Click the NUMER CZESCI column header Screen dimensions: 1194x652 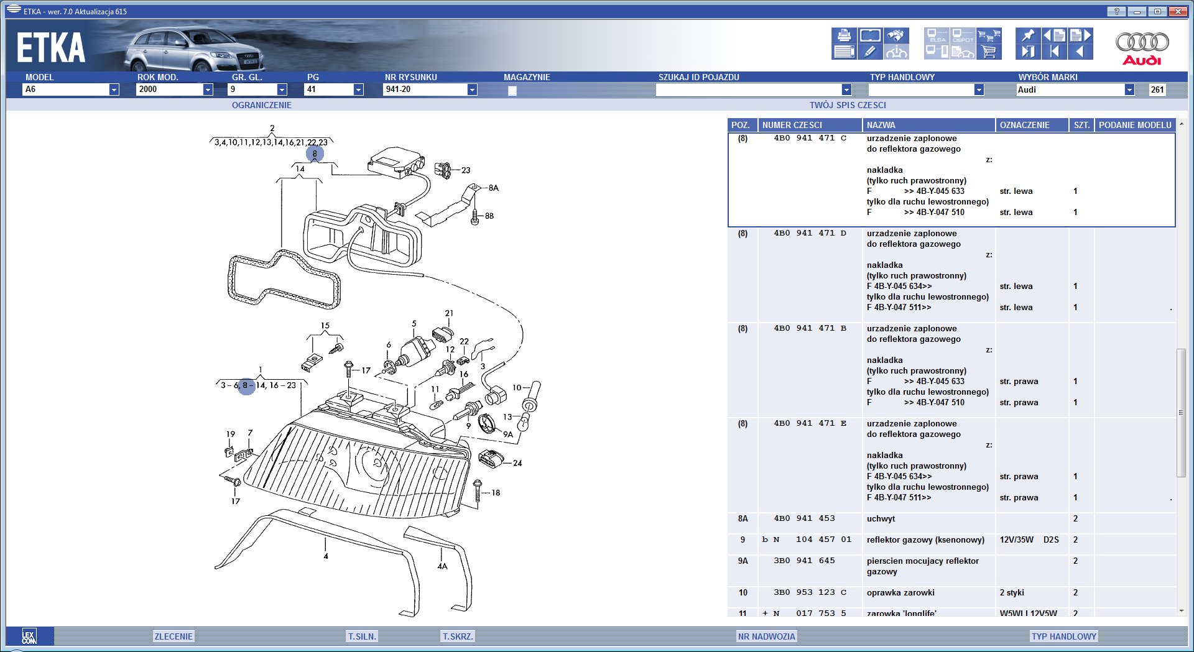point(810,125)
